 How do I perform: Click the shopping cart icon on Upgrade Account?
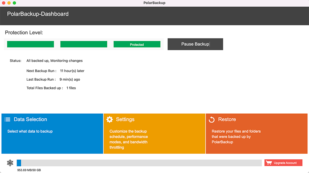(x=269, y=163)
